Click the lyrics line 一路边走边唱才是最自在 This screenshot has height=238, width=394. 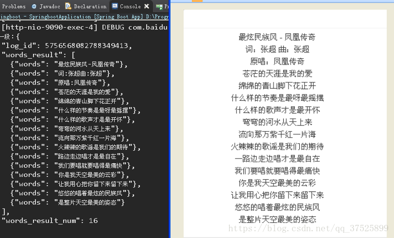pyautogui.click(x=277, y=159)
